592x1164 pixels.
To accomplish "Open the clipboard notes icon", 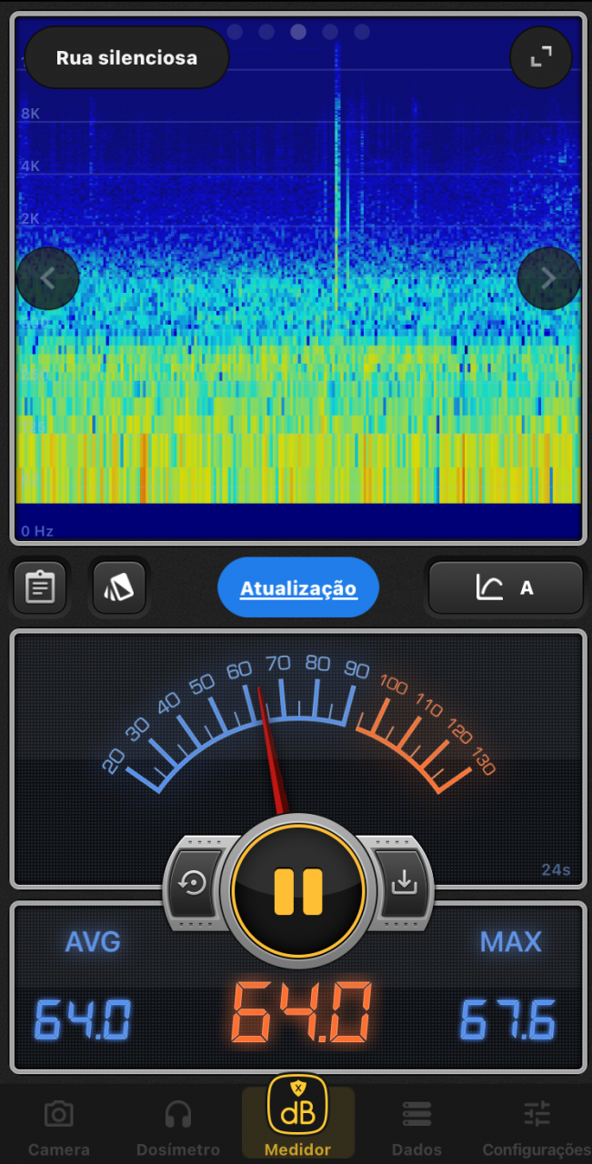I will (x=40, y=587).
